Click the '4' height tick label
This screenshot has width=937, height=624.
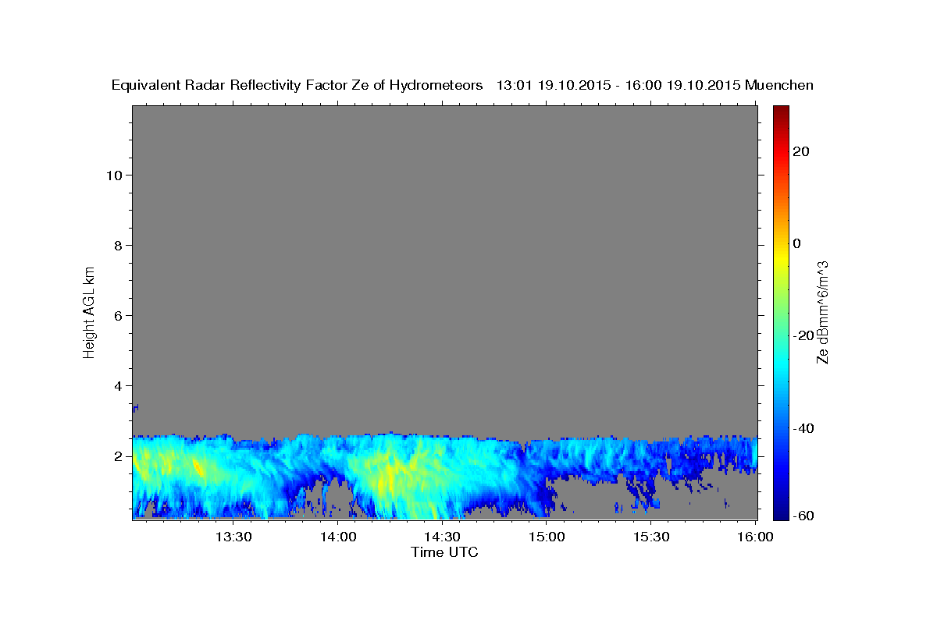(x=117, y=385)
